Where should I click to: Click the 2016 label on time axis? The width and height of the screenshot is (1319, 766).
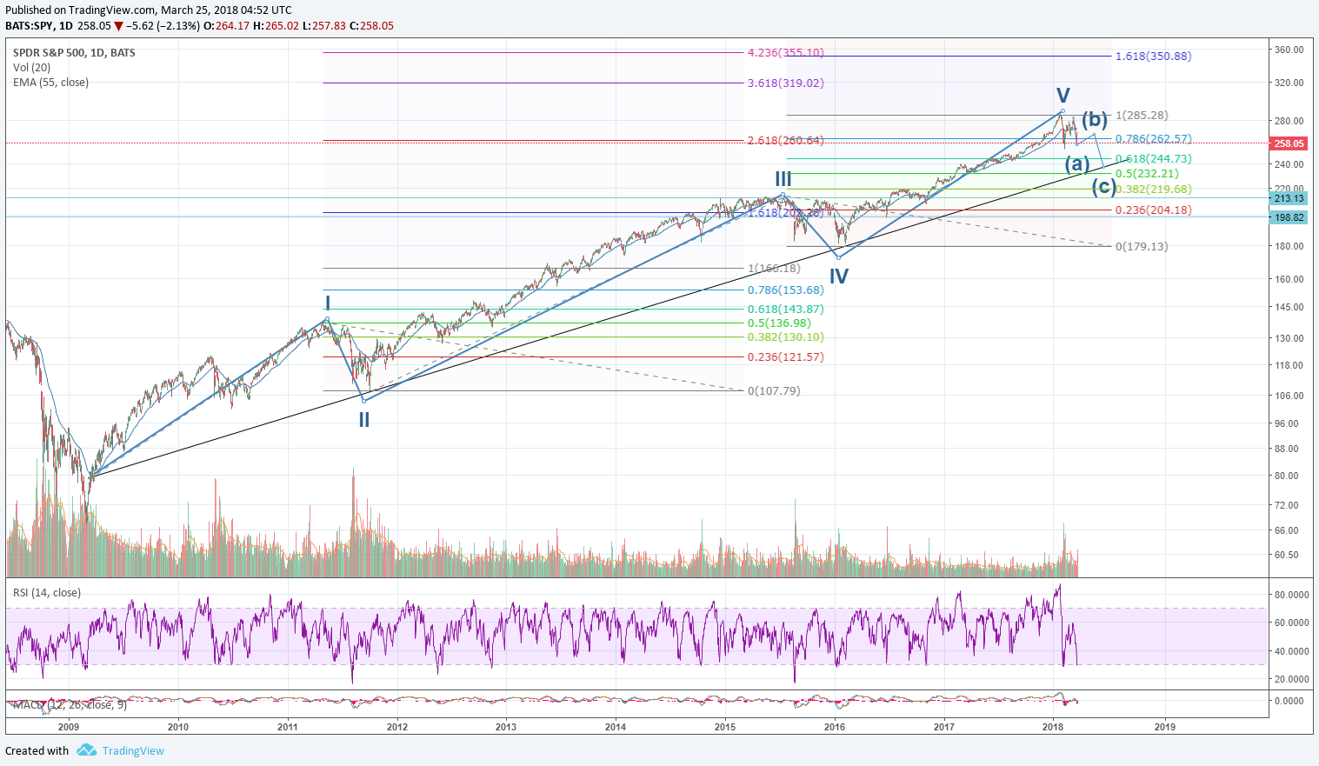pyautogui.click(x=834, y=728)
